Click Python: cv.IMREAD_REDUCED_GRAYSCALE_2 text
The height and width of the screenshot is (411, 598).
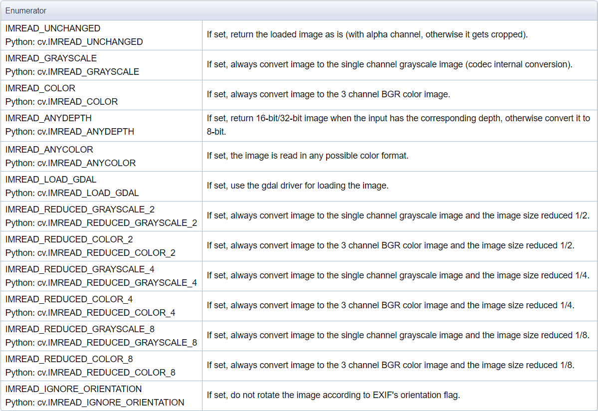(x=101, y=223)
